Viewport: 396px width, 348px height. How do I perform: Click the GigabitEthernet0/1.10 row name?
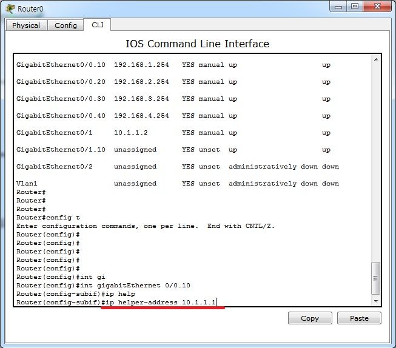point(61,150)
